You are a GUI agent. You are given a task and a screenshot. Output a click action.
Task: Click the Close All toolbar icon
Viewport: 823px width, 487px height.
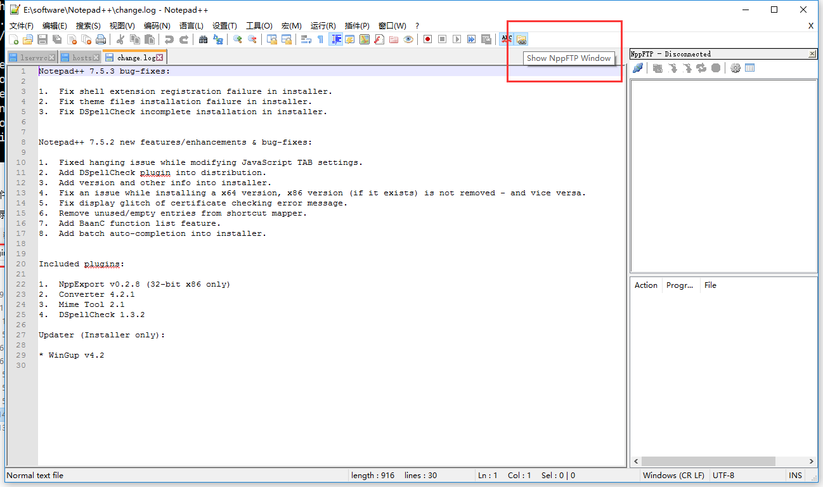(x=86, y=39)
